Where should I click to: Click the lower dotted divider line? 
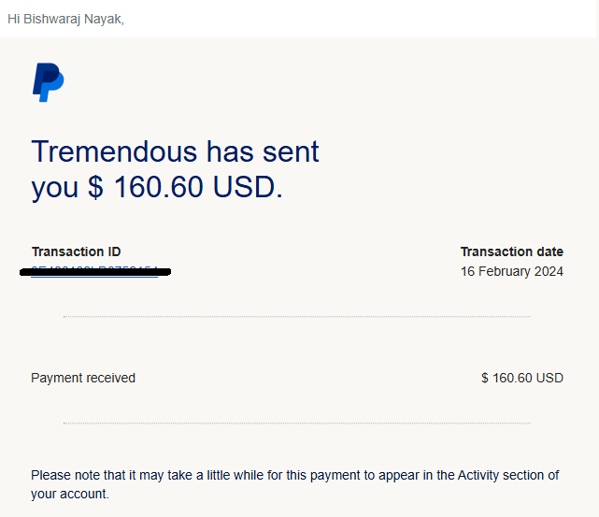[297, 423]
